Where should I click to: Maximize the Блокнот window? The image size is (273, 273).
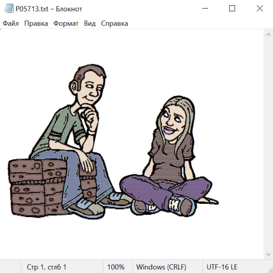pyautogui.click(x=232, y=9)
